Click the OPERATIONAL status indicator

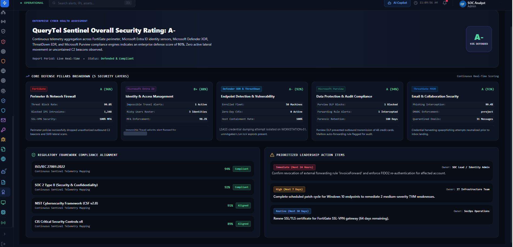tap(32, 3)
